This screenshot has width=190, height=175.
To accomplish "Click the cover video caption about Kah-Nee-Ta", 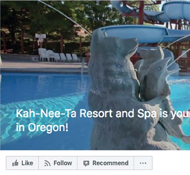I will [103, 120].
